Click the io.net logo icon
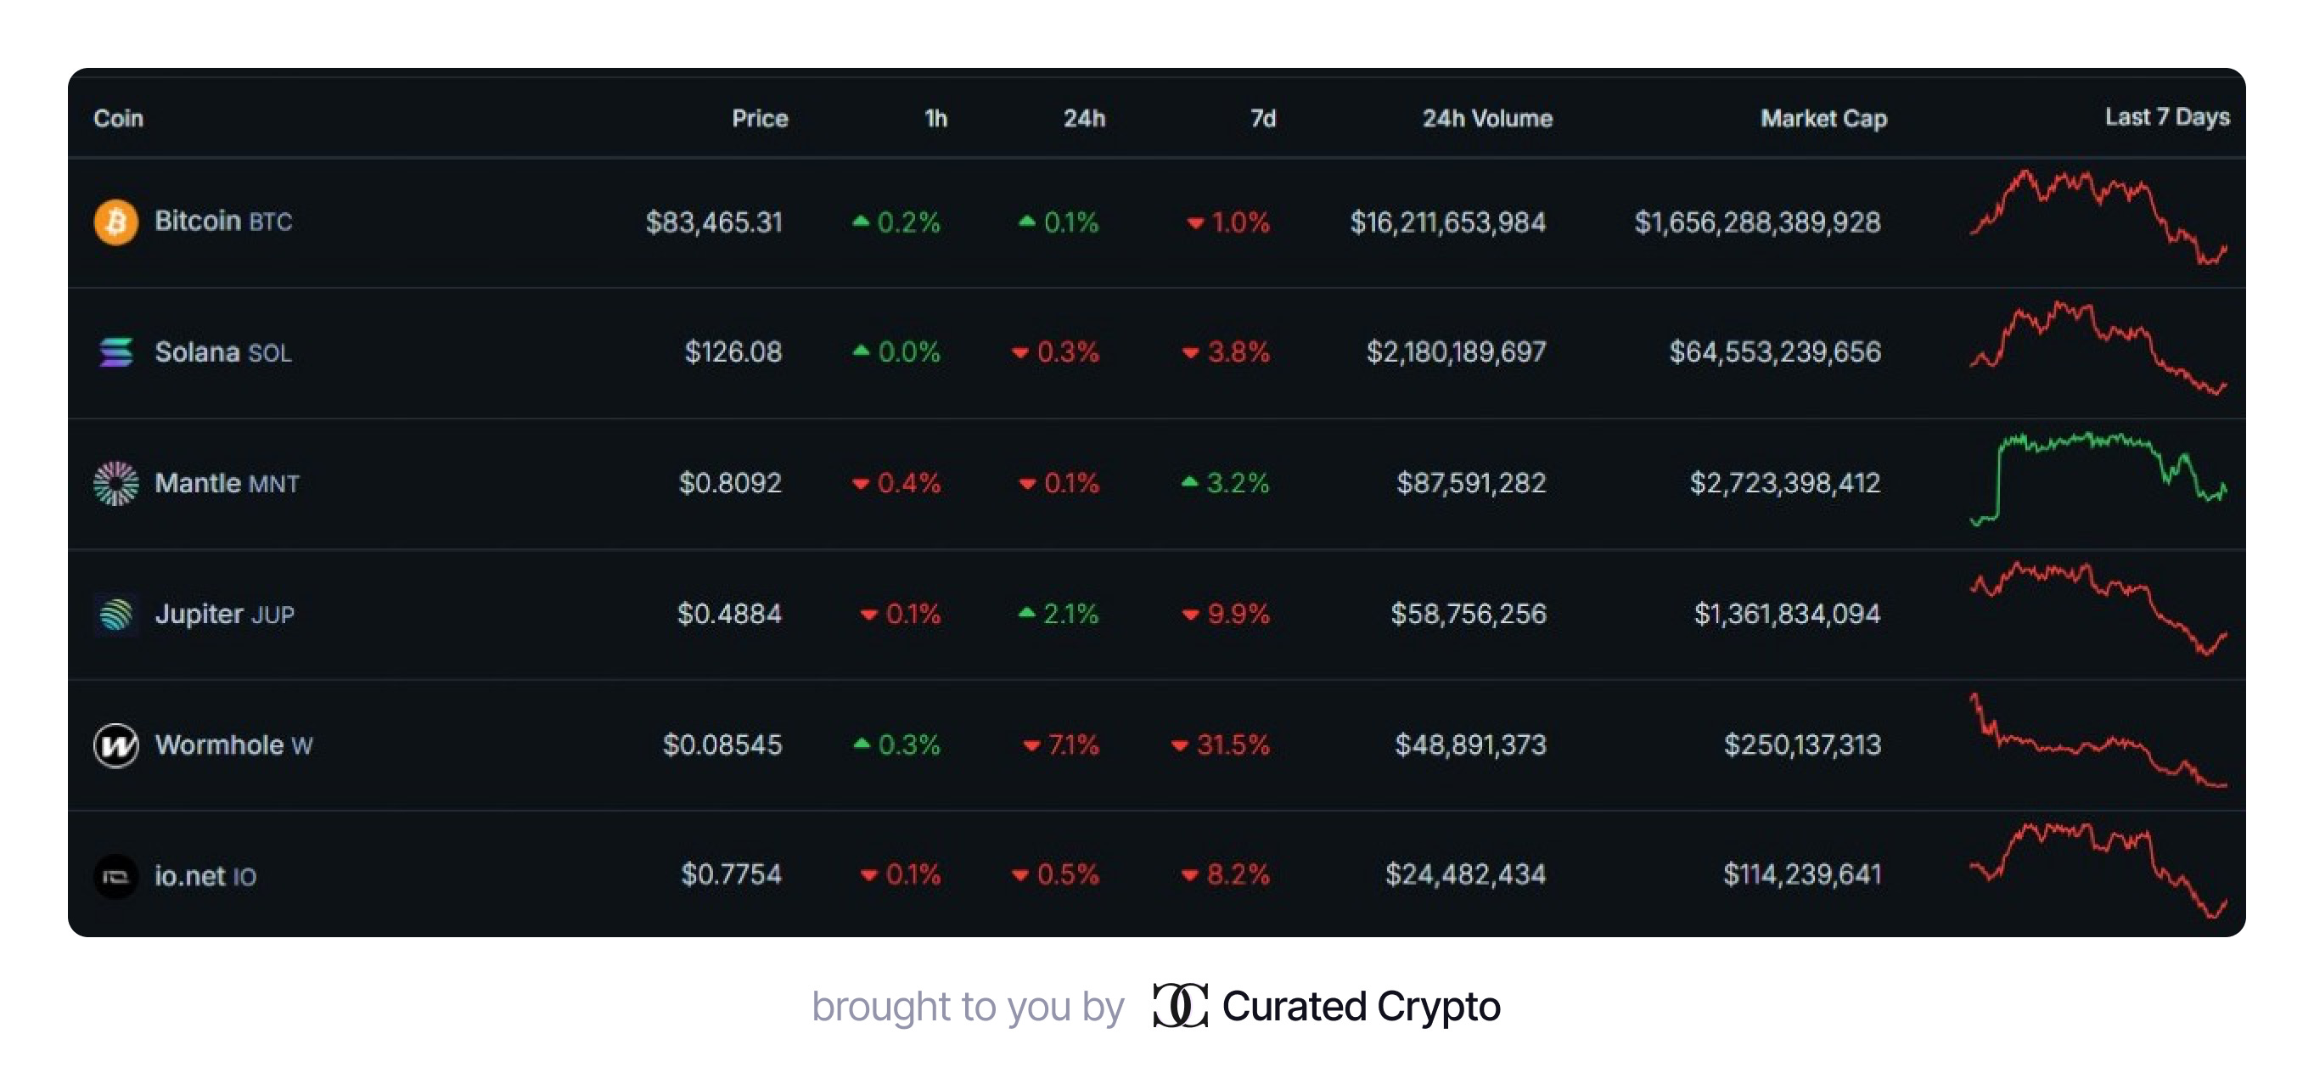2314x1073 pixels. click(116, 876)
